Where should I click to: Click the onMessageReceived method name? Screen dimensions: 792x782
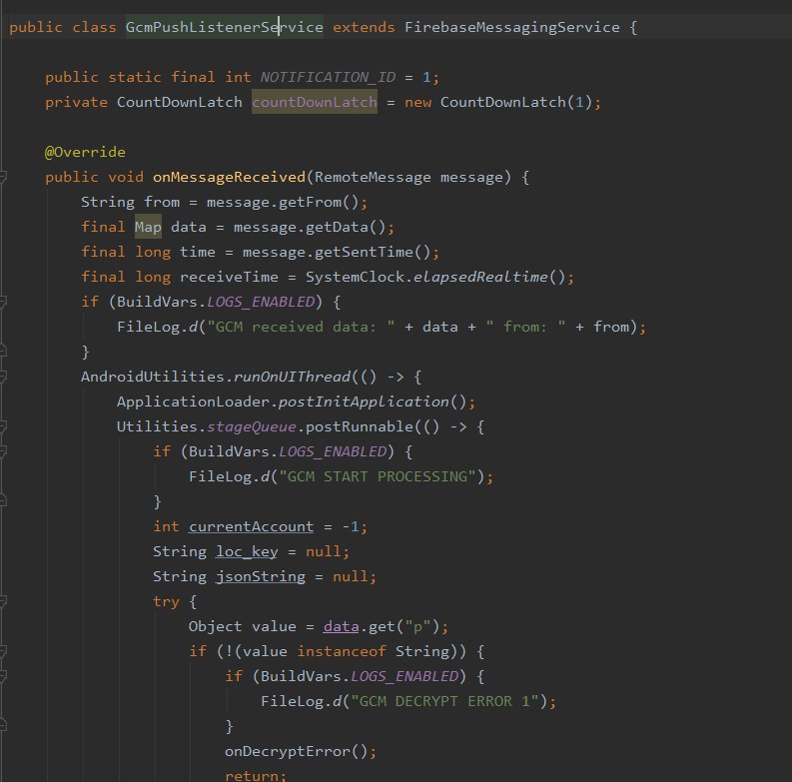229,177
